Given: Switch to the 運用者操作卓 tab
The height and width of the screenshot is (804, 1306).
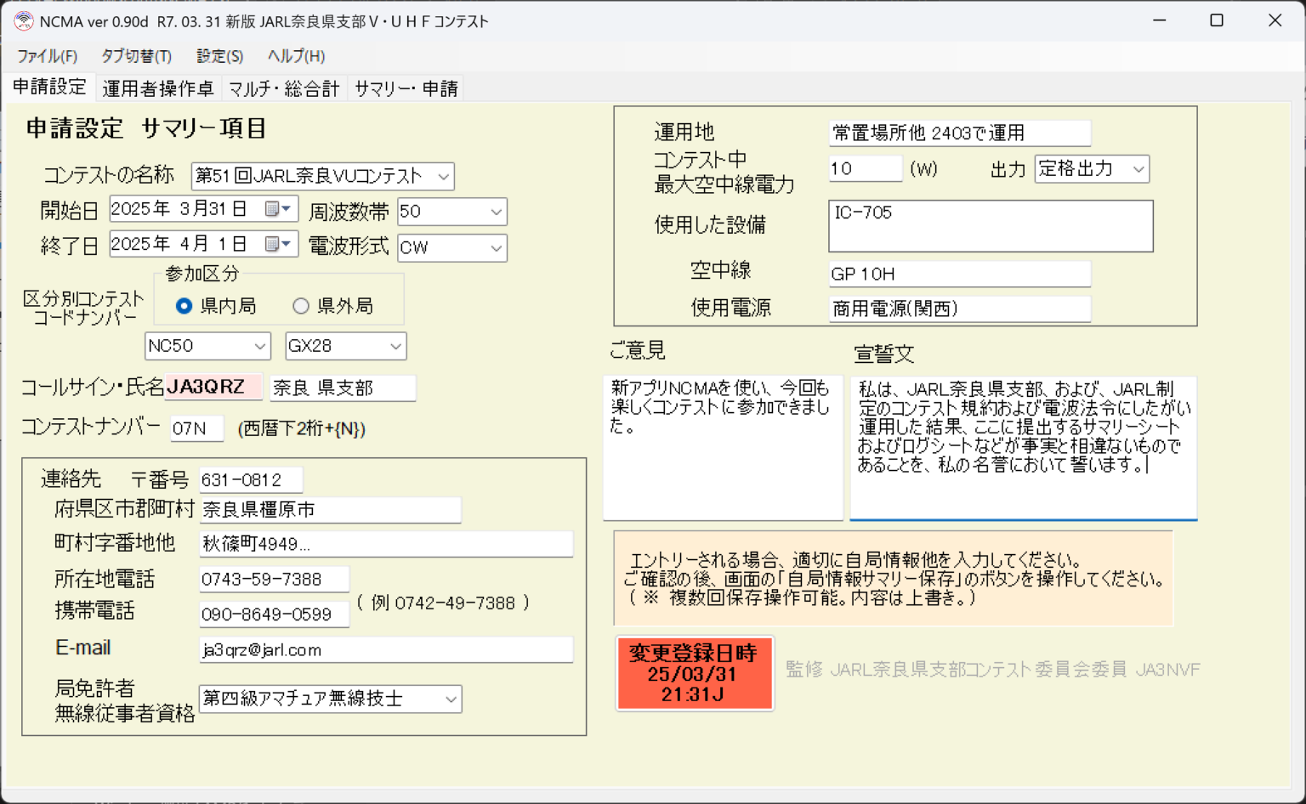Looking at the screenshot, I should tap(159, 88).
